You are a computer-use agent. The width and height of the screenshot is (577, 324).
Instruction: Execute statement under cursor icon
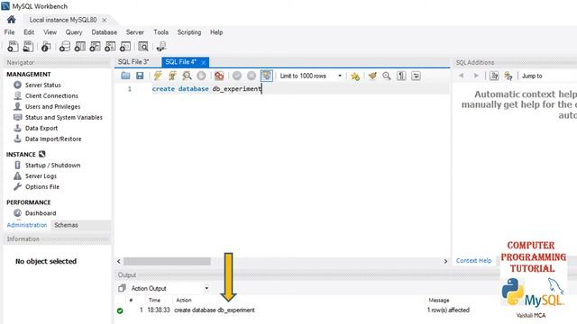coord(172,76)
